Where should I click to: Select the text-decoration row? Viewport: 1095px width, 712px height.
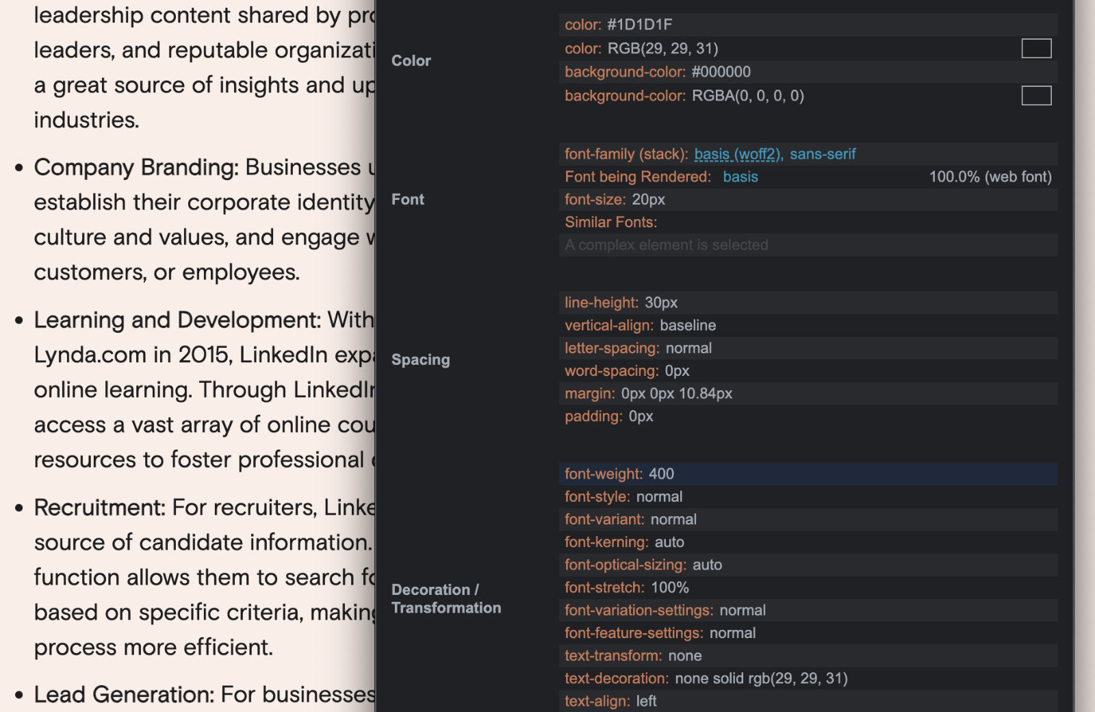(x=808, y=678)
